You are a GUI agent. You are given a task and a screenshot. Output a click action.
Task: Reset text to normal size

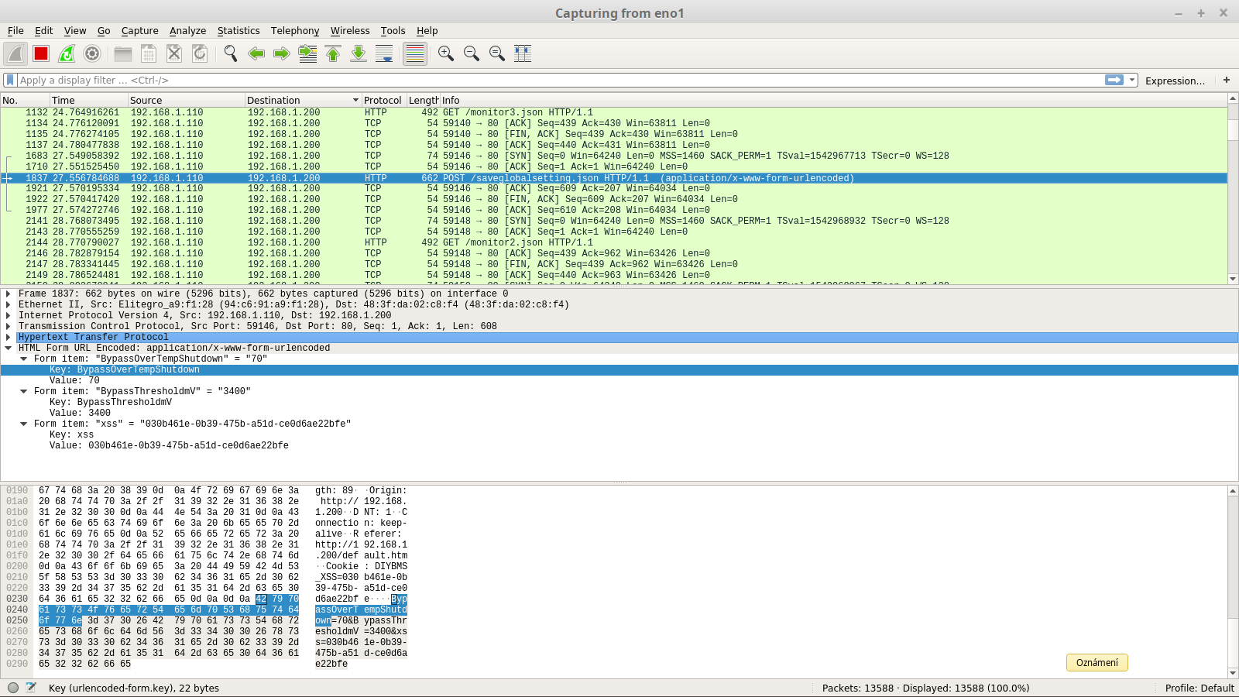point(497,53)
